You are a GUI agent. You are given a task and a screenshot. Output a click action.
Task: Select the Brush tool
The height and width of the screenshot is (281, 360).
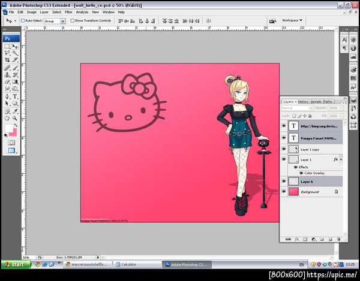(15, 68)
